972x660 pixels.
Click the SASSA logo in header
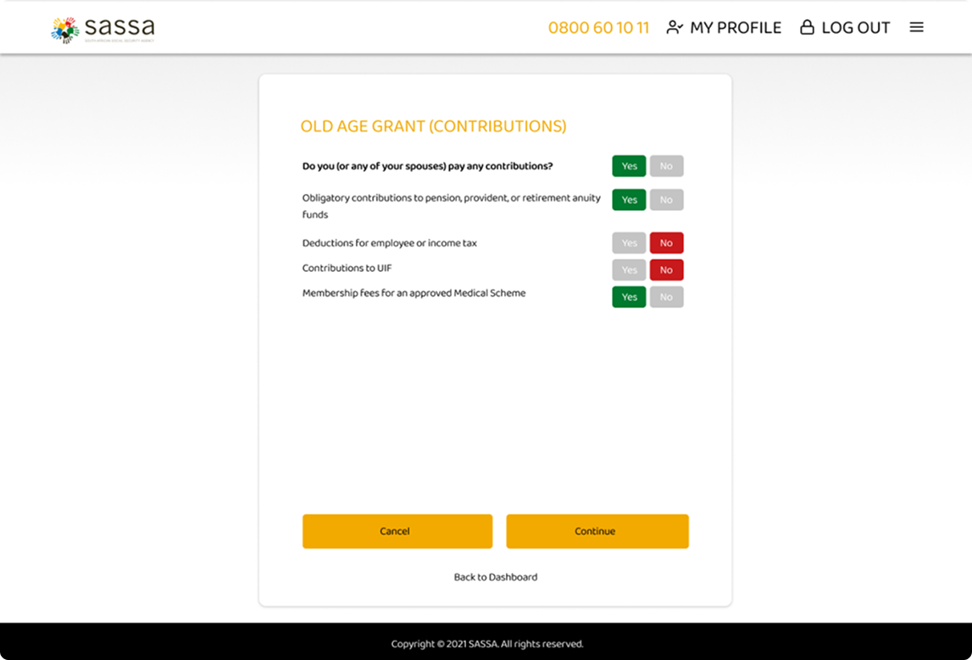point(103,29)
